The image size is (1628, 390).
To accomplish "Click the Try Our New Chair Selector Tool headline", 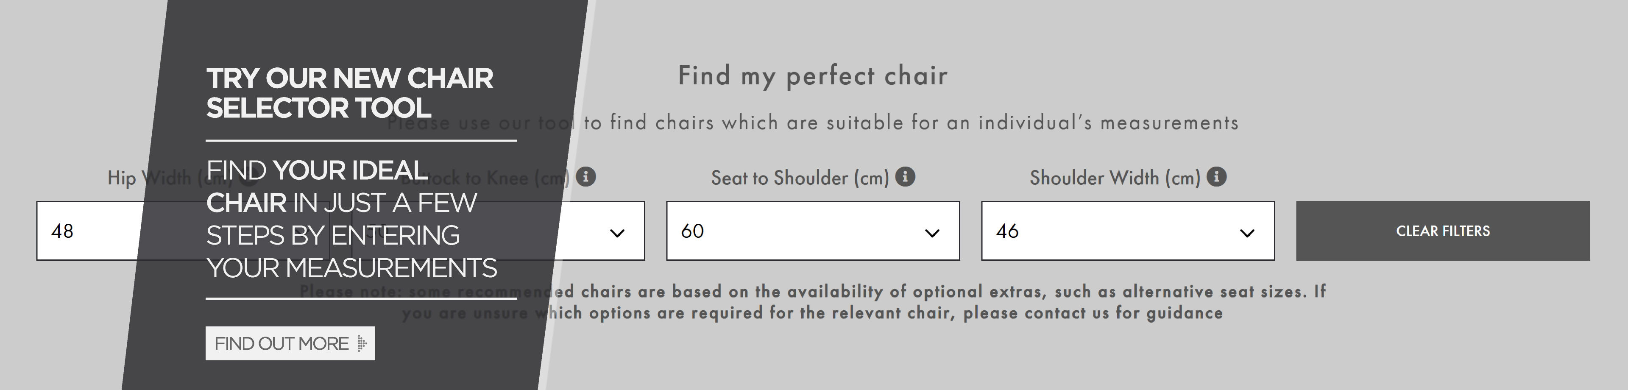I will point(349,93).
